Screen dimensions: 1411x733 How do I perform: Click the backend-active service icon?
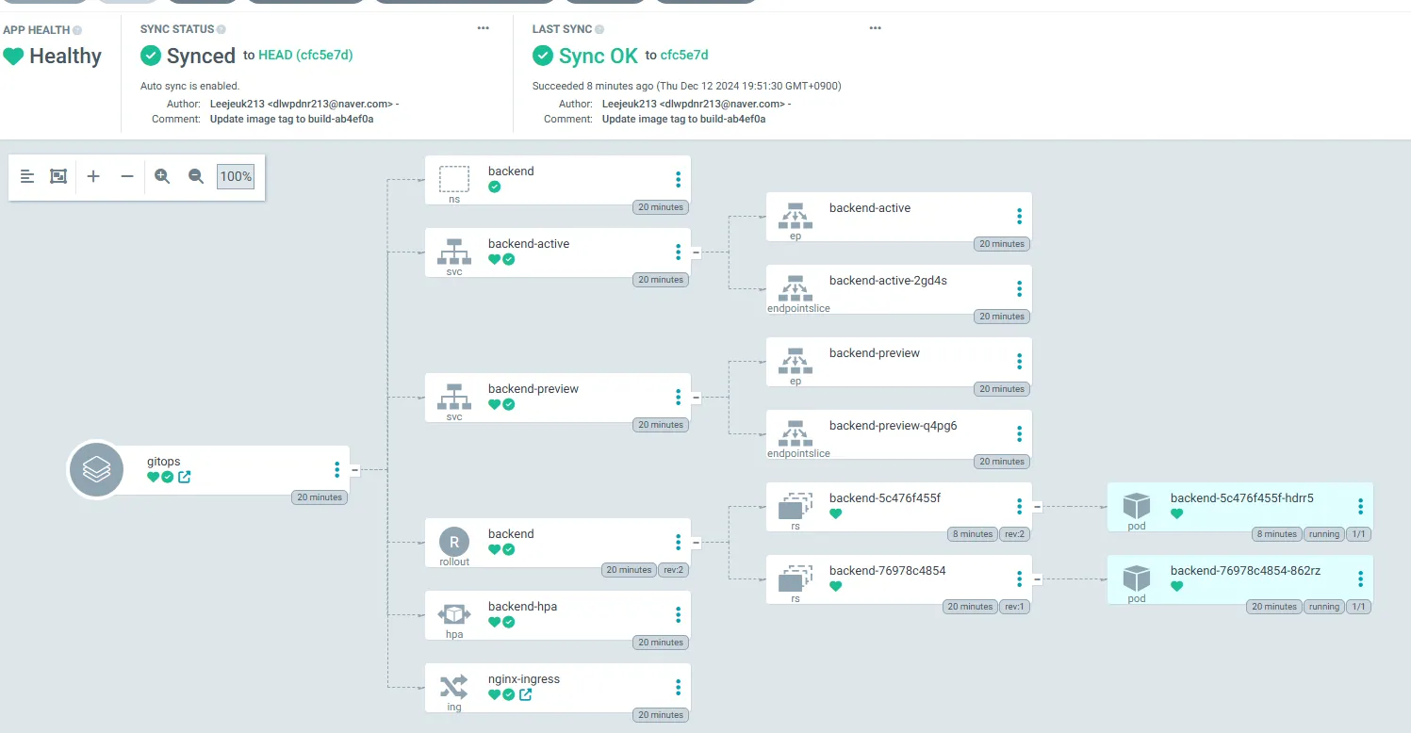click(x=454, y=252)
